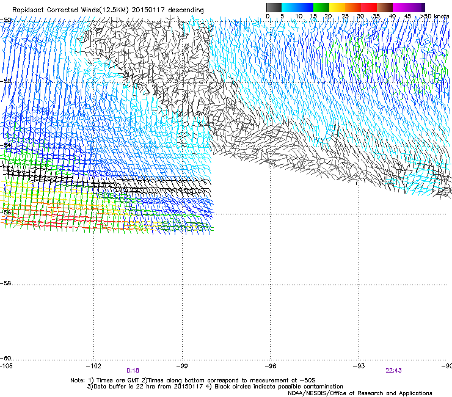Click the longitude label '-102'
The image size is (452, 397).
click(93, 366)
